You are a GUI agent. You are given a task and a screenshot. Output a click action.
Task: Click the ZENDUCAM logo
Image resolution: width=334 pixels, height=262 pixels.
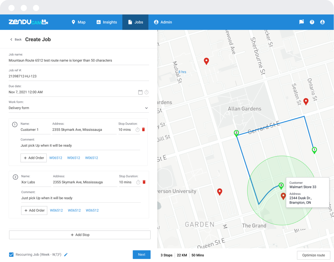28,22
